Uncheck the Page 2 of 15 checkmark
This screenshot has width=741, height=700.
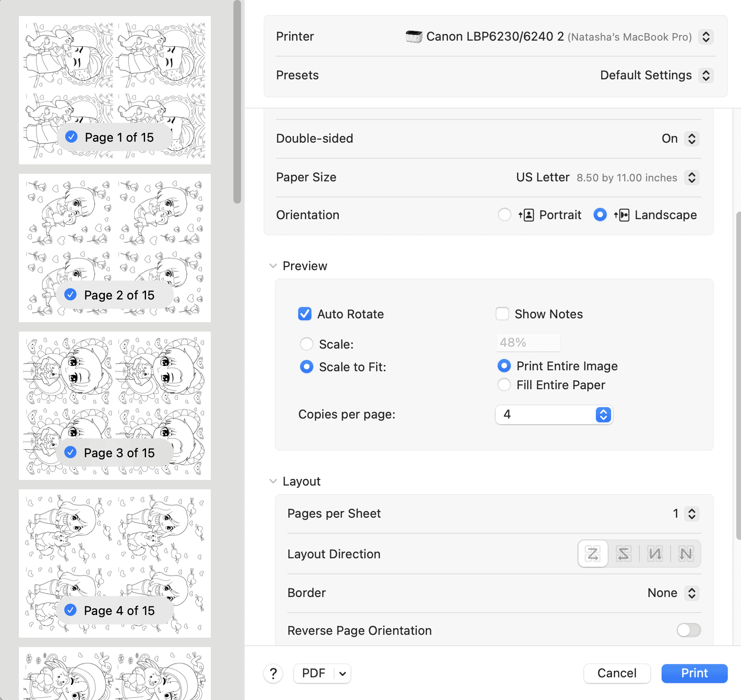(70, 295)
